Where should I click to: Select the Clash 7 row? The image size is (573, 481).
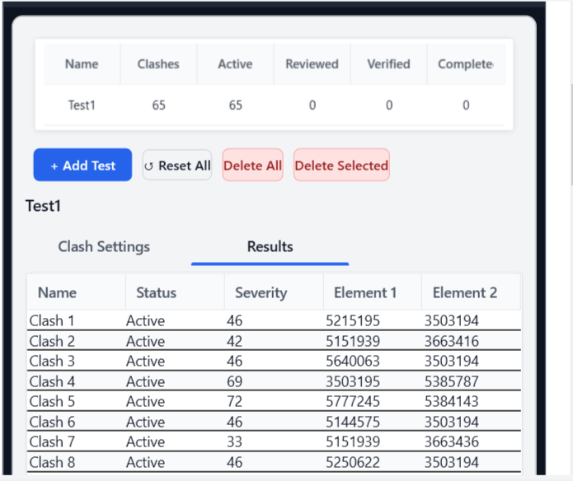(x=274, y=442)
